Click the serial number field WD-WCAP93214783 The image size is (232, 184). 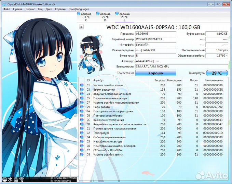tap(155, 39)
